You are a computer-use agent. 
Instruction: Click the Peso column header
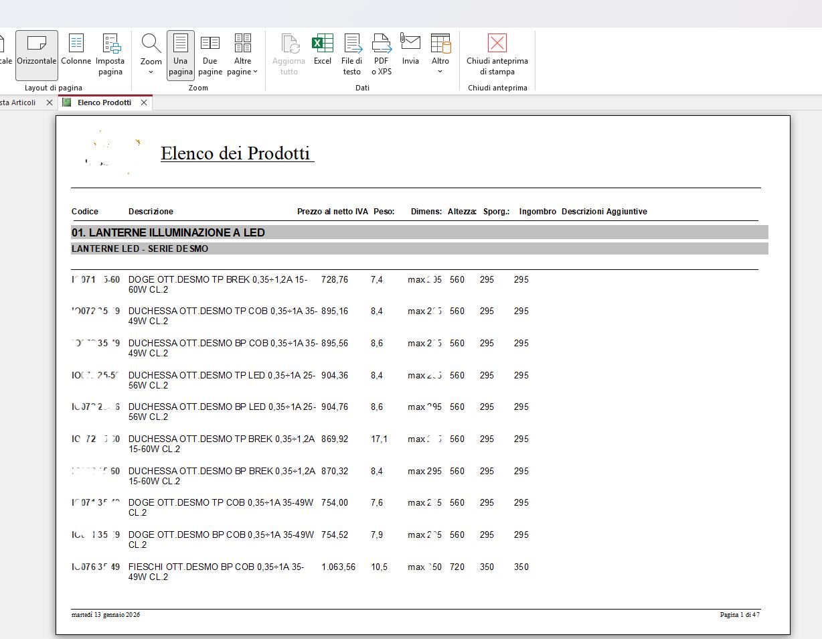point(384,212)
